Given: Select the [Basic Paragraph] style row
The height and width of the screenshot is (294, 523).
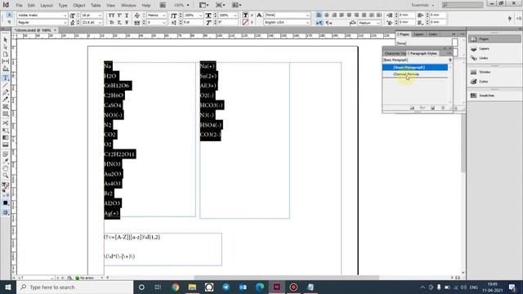Looking at the screenshot, I should coord(415,67).
